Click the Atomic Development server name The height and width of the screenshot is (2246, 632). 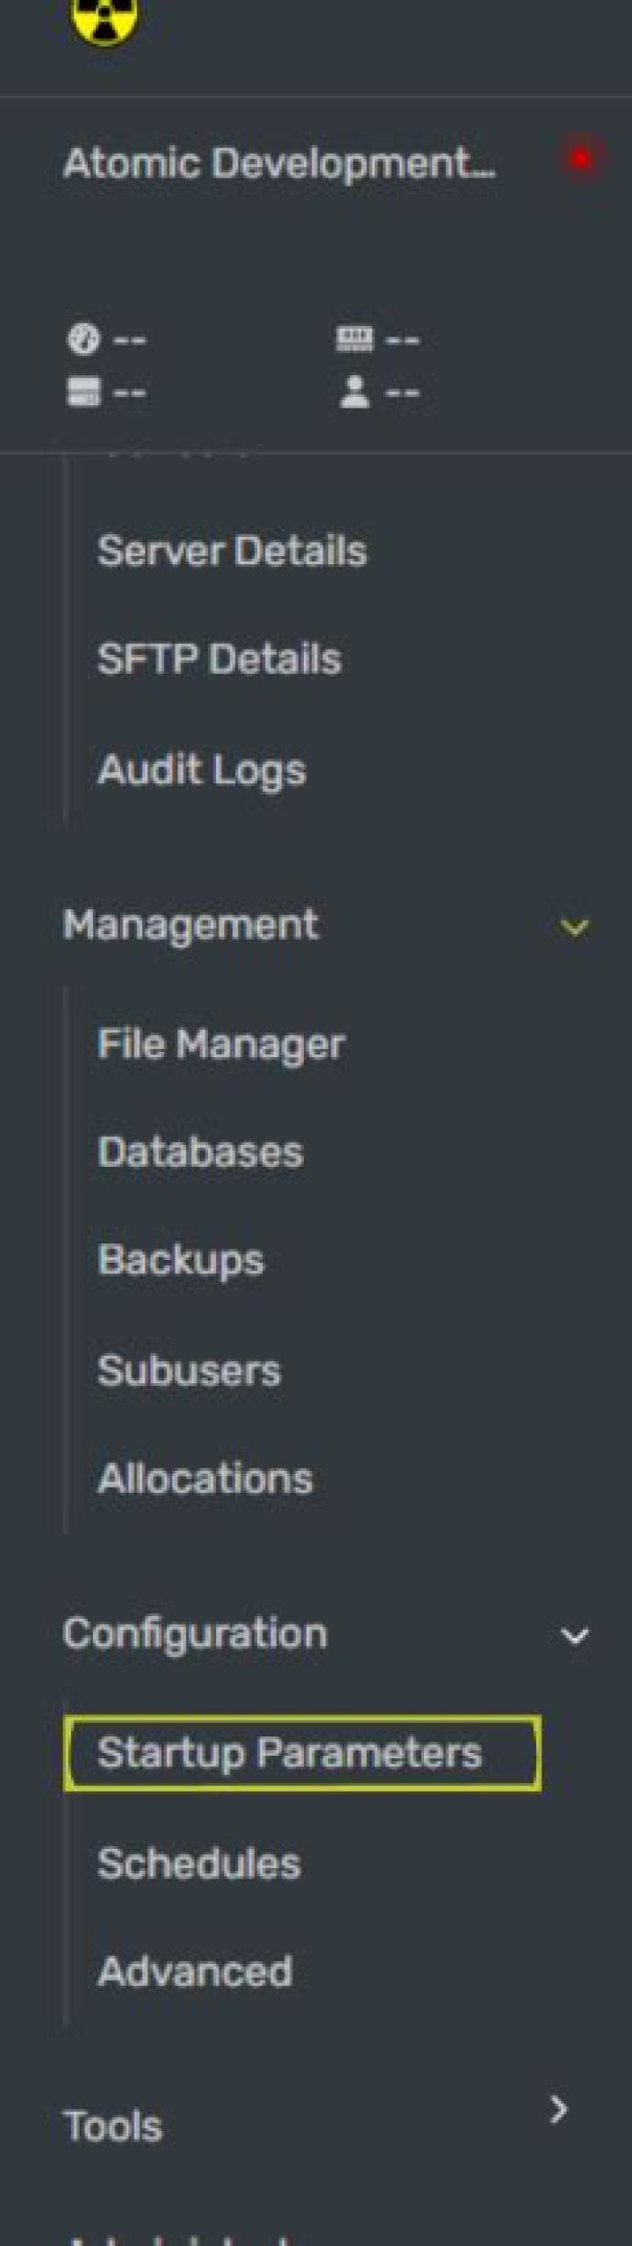tap(279, 163)
